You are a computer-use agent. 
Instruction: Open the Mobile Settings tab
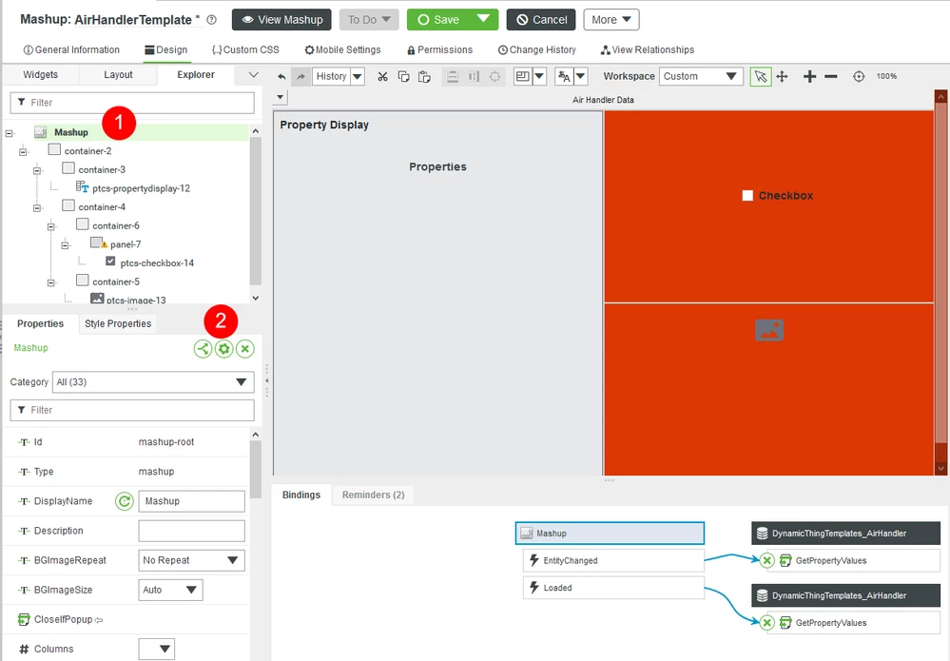[x=343, y=49]
